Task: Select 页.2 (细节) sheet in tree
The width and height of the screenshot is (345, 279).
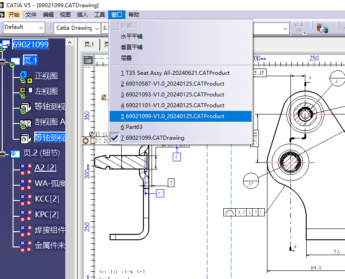Action: pos(41,153)
